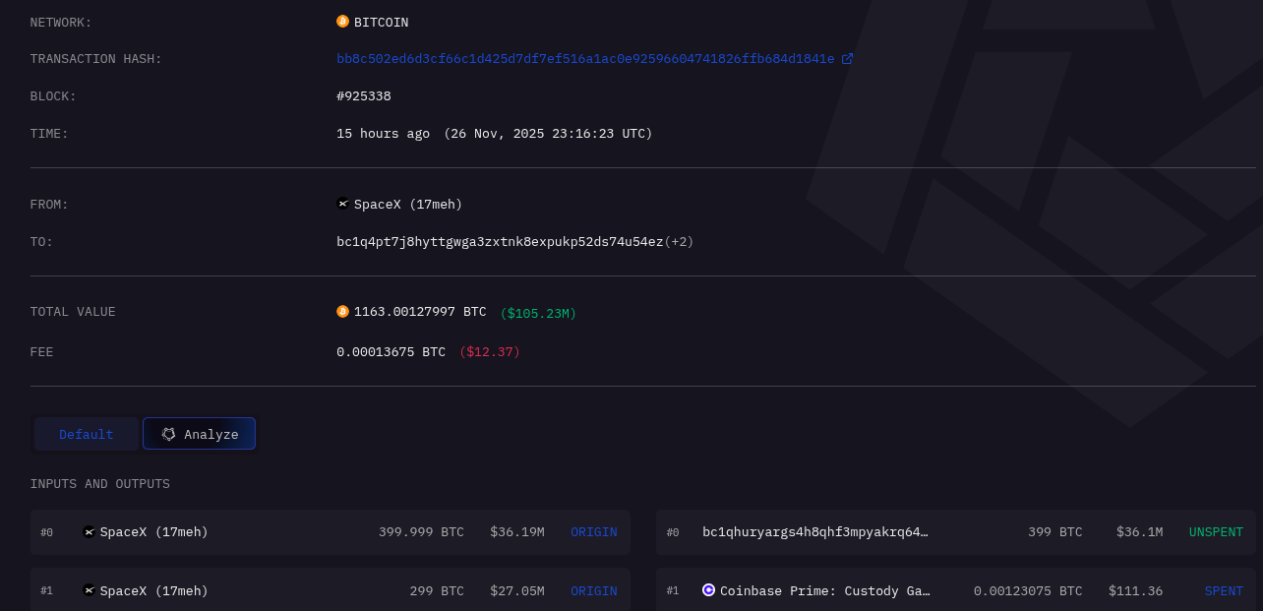Open the SpaceX (17meh) sender entity
This screenshot has height=611, width=1263.
(408, 205)
